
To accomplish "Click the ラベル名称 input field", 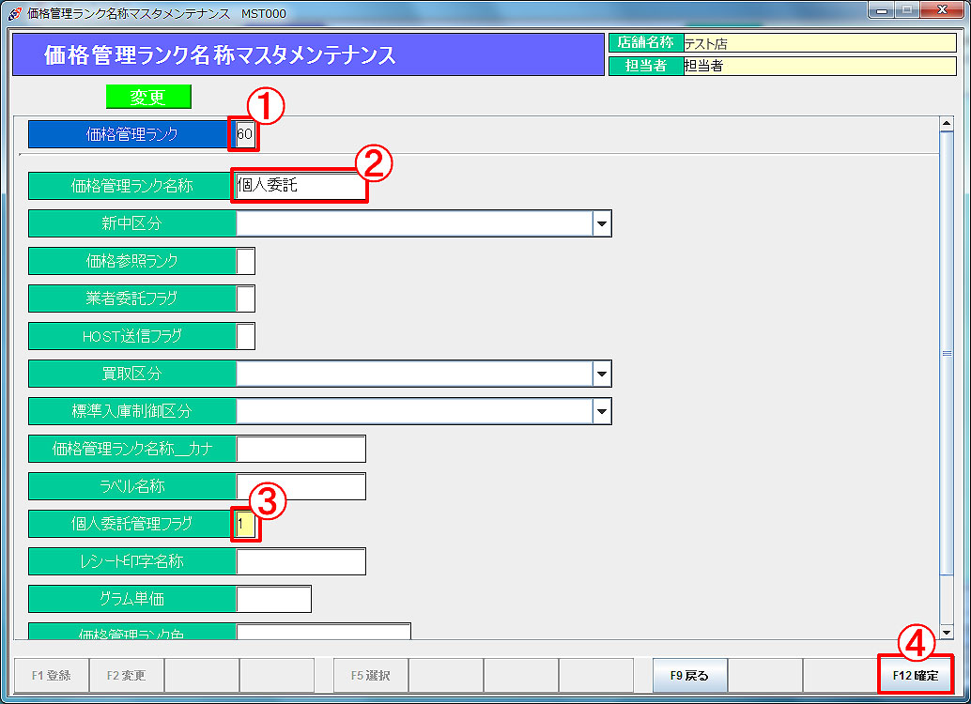I will point(301,486).
